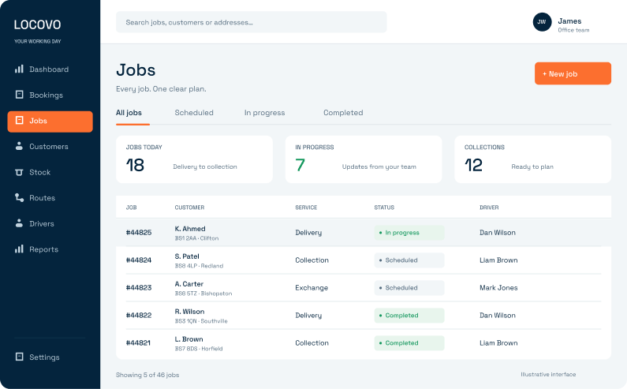Click address BS1 2AA · Clifton

coord(196,238)
